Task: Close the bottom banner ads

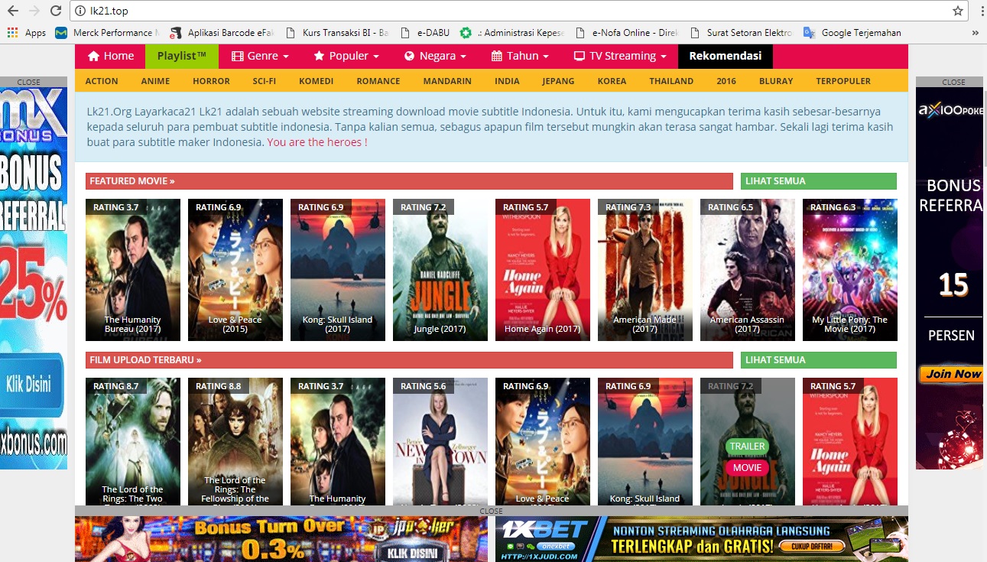Action: pos(491,511)
